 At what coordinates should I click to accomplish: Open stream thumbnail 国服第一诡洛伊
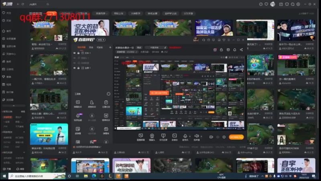pyautogui.click(x=214, y=28)
